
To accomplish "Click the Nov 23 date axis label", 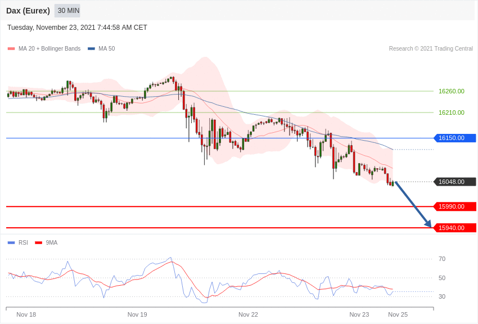I will click(359, 314).
